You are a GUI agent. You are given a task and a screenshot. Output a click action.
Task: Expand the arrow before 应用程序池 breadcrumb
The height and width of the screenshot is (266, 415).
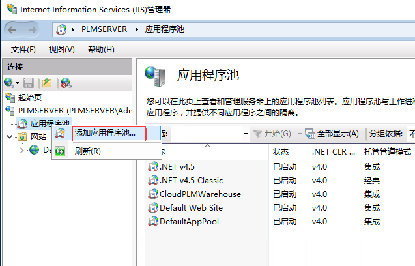[137, 29]
